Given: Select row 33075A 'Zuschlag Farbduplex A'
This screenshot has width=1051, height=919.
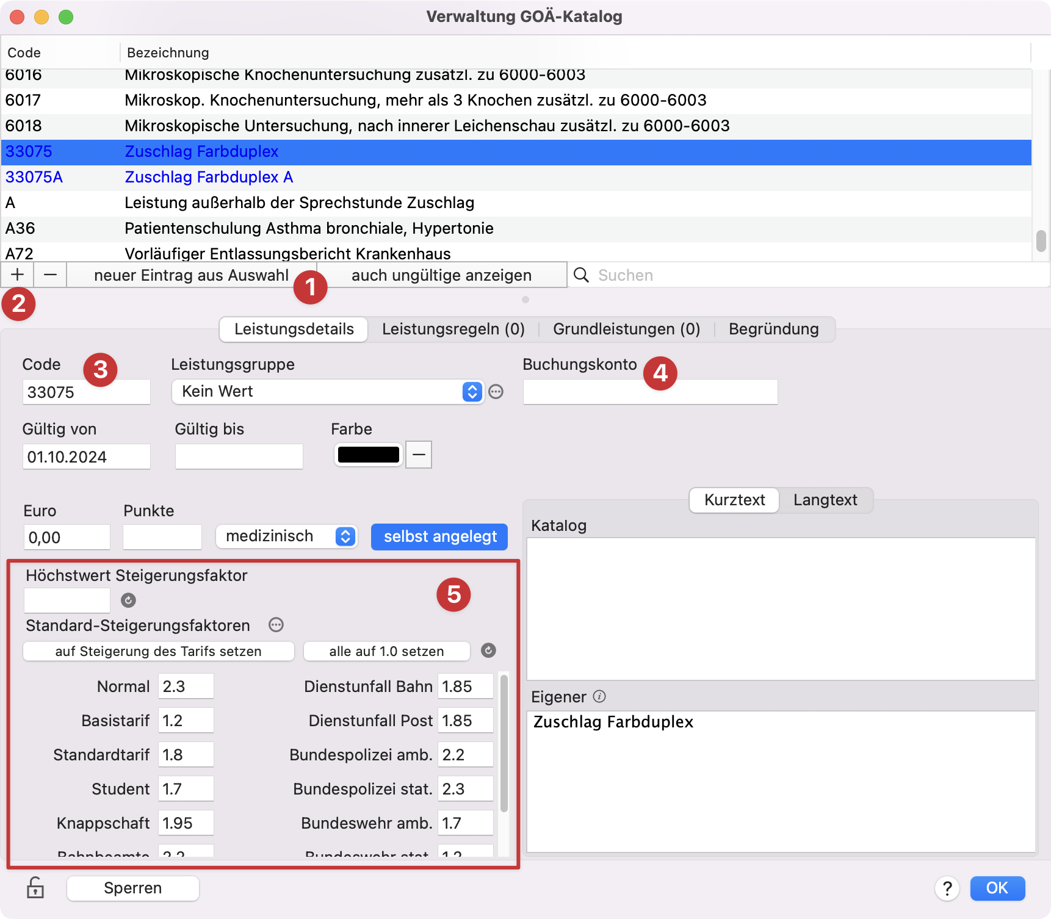Looking at the screenshot, I should tap(516, 177).
